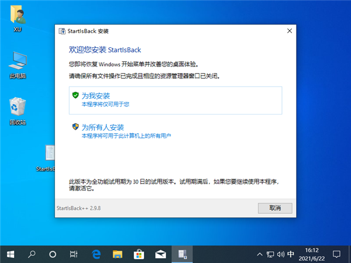Choose 为所有人安装 for all users
Image resolution: width=351 pixels, height=263 pixels.
point(102,127)
